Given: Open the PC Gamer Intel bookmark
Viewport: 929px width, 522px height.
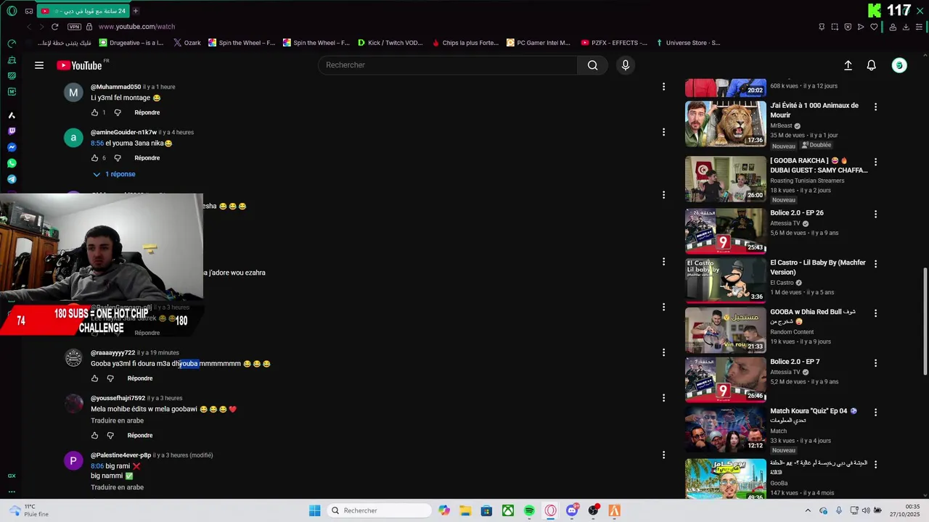Looking at the screenshot, I should tap(539, 43).
